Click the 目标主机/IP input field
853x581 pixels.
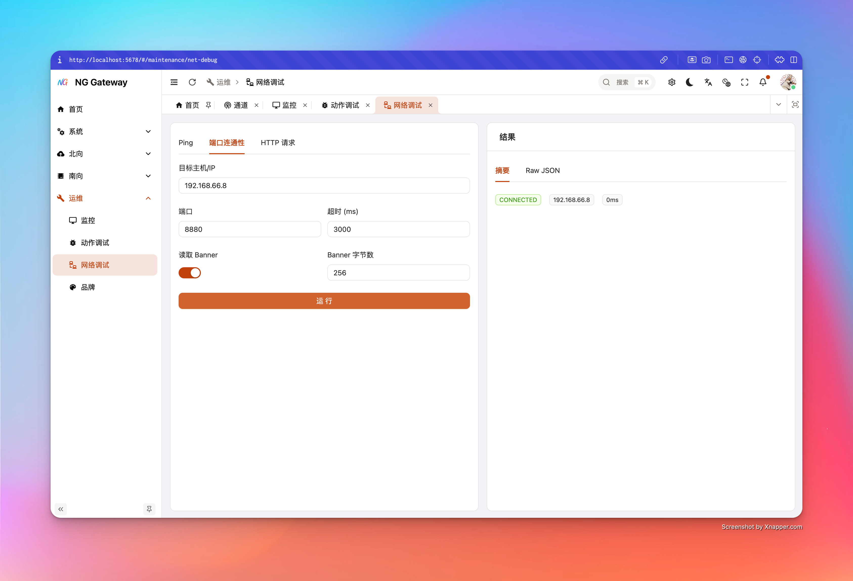(x=324, y=186)
